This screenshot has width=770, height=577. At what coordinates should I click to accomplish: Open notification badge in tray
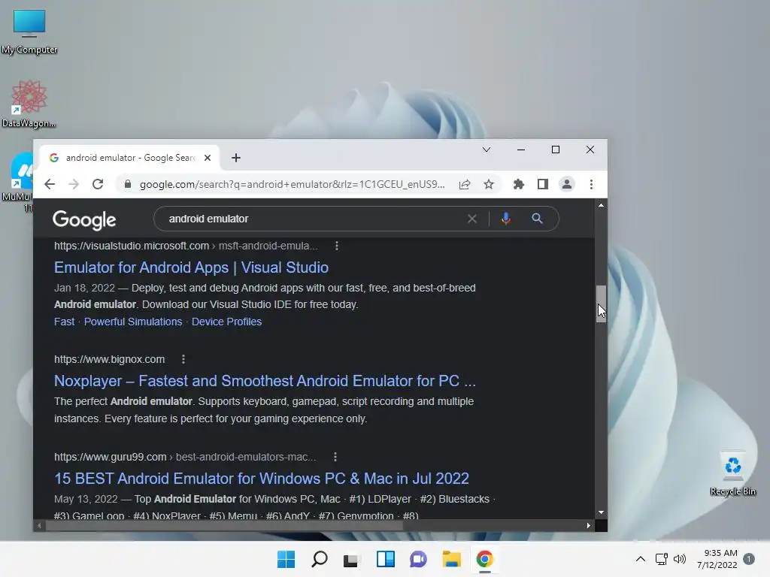tap(749, 559)
